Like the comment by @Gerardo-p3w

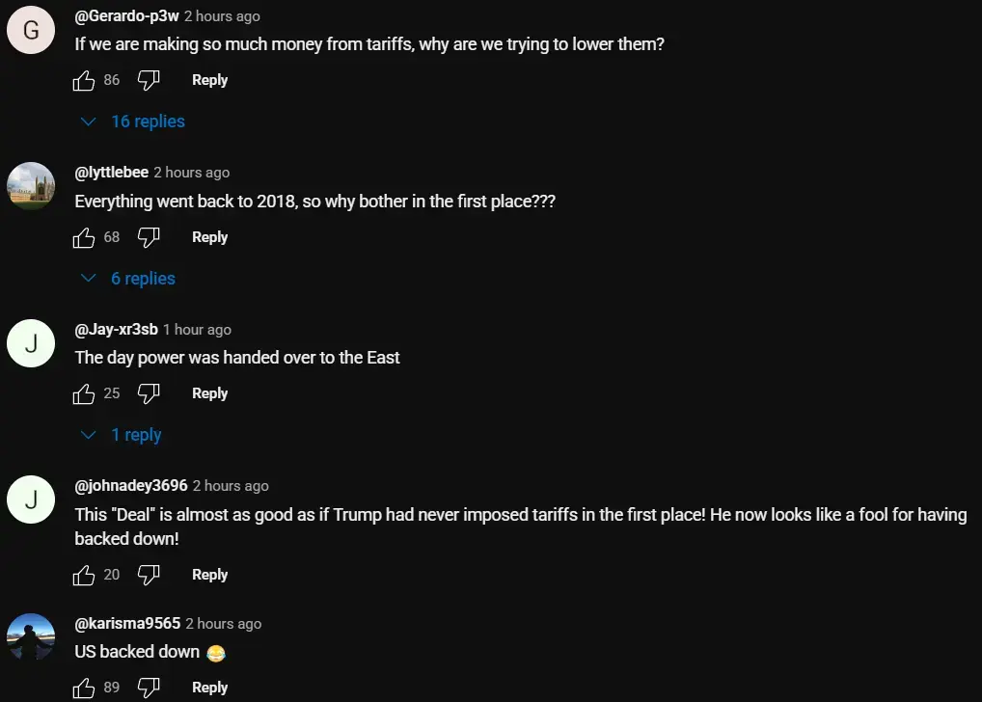click(x=84, y=81)
